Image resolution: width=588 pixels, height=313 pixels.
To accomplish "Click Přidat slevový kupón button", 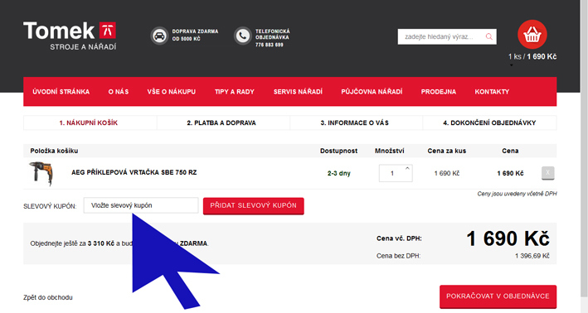I will [254, 205].
